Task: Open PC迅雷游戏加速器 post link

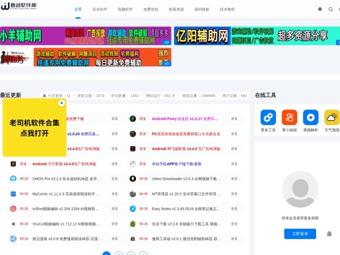Action: [x=186, y=134]
